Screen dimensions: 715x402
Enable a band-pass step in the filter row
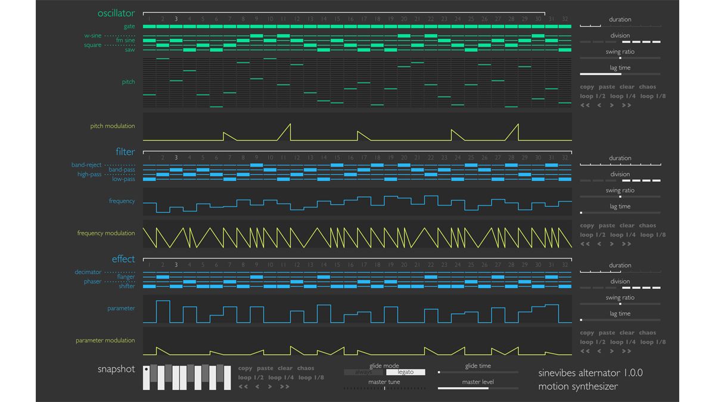(x=176, y=170)
